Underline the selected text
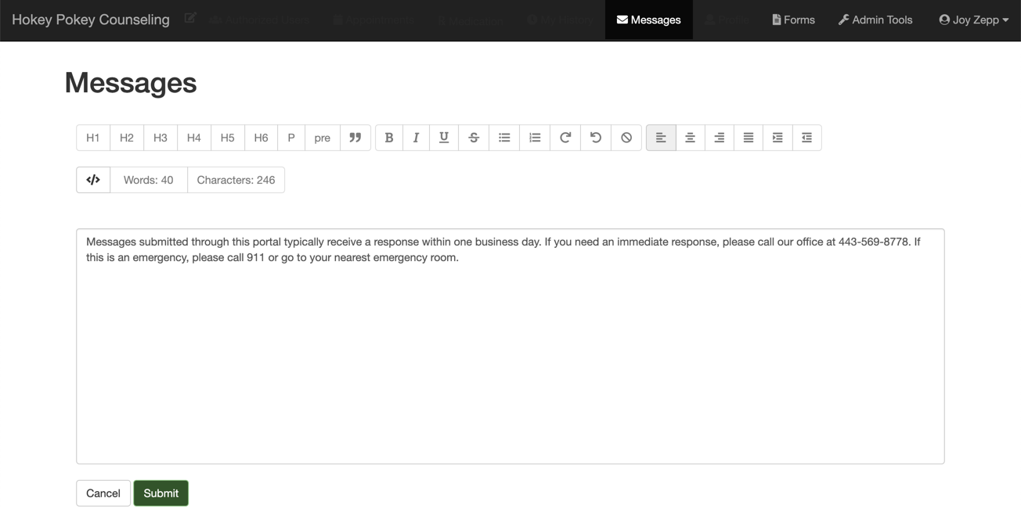The height and width of the screenshot is (509, 1021). 444,138
